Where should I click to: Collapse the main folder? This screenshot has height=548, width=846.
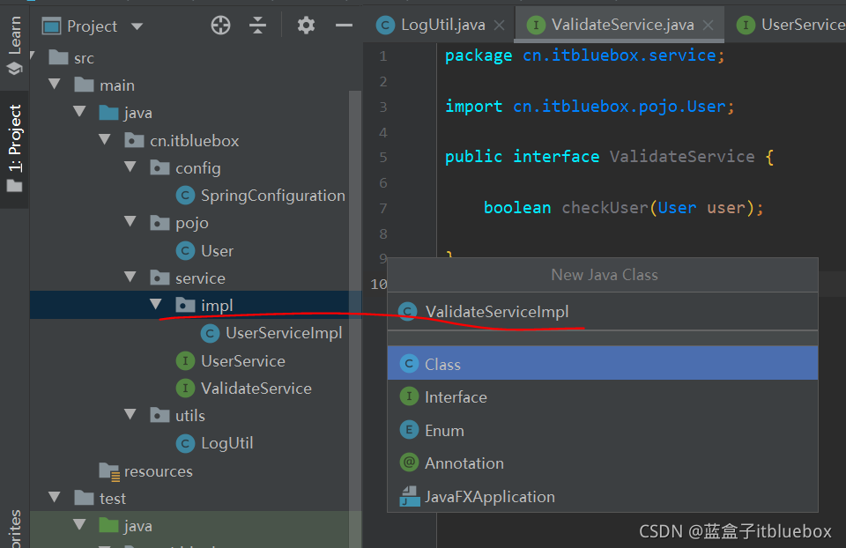click(x=55, y=85)
